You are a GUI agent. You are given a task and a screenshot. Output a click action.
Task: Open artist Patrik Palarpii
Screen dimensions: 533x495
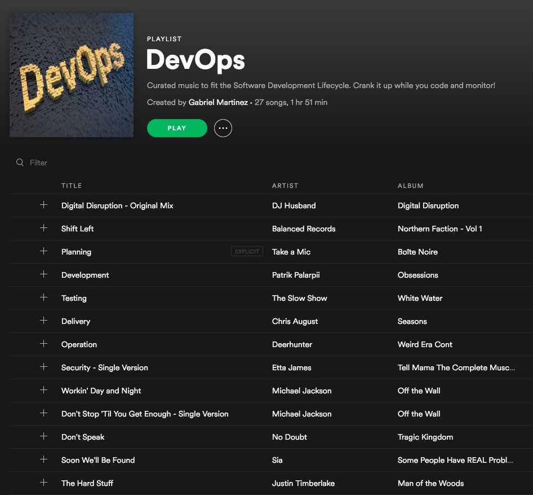point(296,275)
